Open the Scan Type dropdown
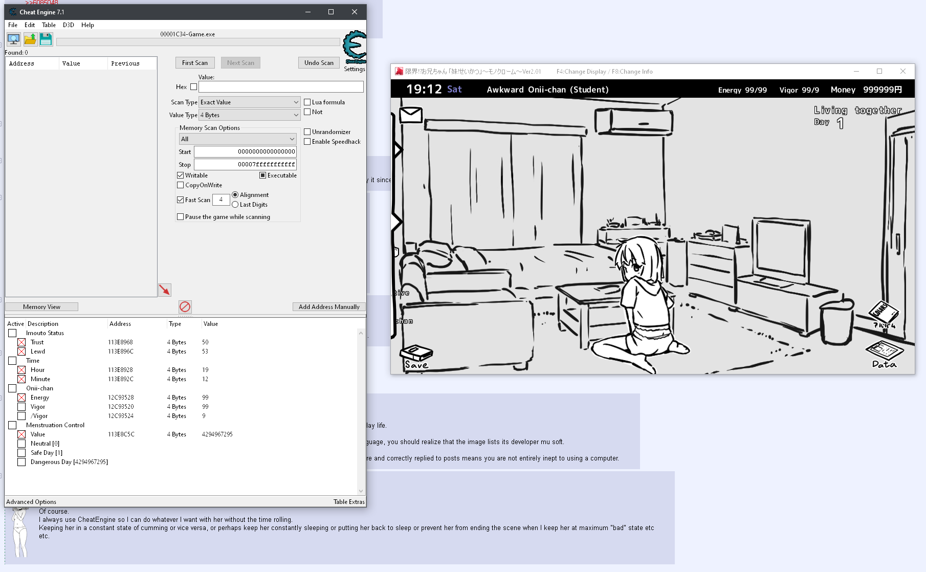Image resolution: width=926 pixels, height=572 pixels. pos(250,102)
